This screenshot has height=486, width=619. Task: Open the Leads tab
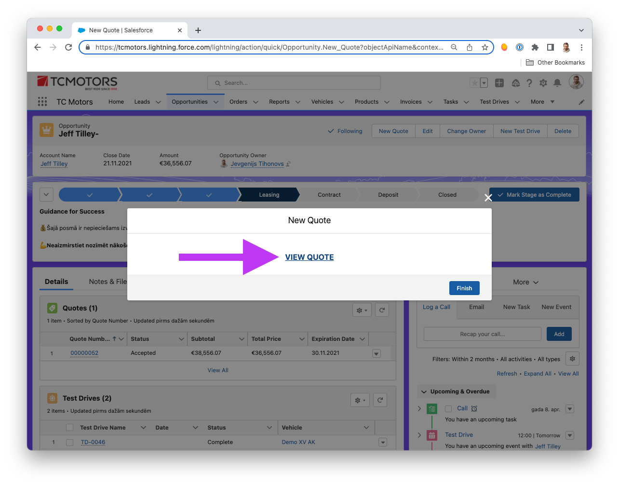pyautogui.click(x=142, y=102)
